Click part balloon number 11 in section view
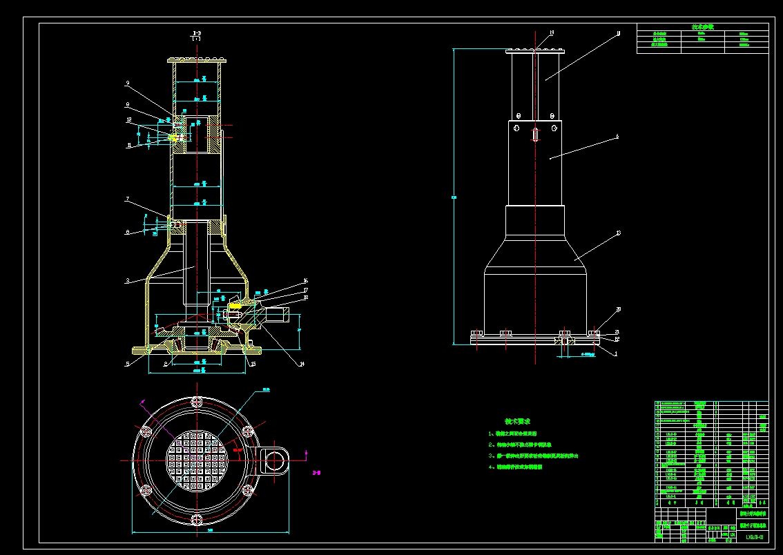Viewport: 783px width, 555px height. click(129, 145)
